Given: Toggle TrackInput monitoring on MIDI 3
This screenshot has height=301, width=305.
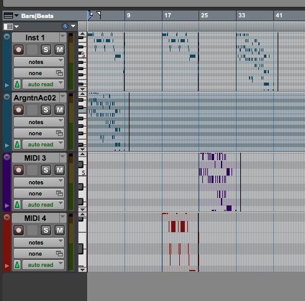Looking at the screenshot, I should (32, 170).
